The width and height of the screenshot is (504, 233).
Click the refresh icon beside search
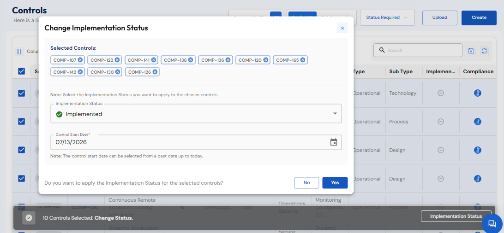click(484, 51)
